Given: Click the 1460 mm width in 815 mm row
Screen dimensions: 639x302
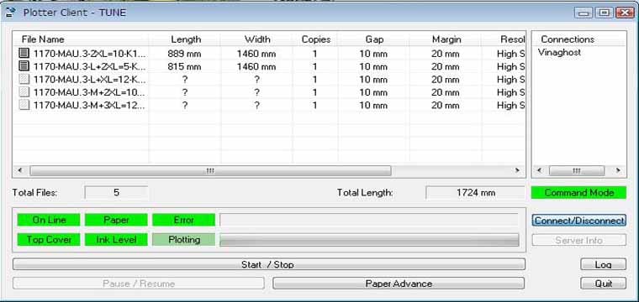Looking at the screenshot, I should pyautogui.click(x=256, y=66).
